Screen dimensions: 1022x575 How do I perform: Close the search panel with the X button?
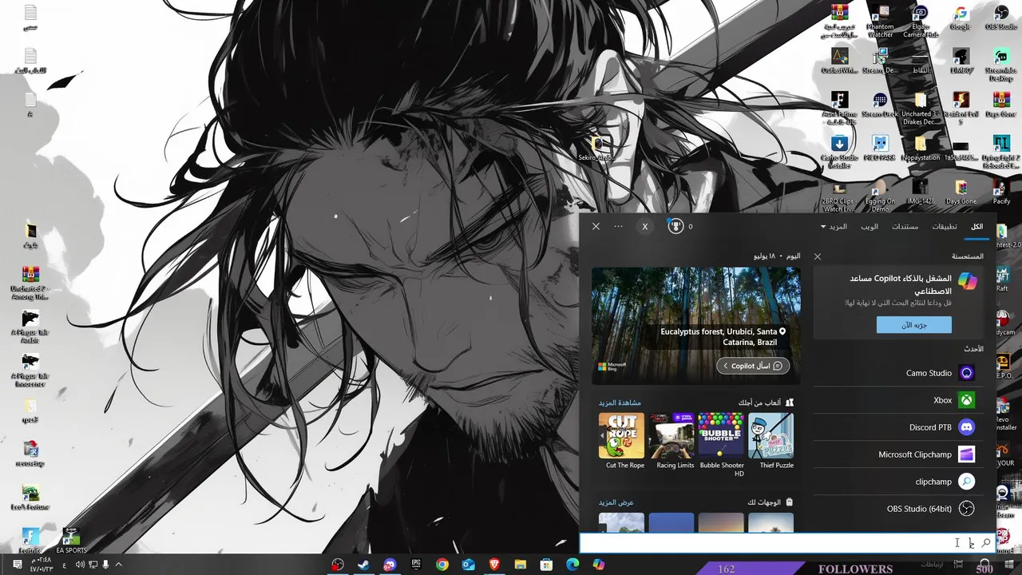(x=596, y=227)
